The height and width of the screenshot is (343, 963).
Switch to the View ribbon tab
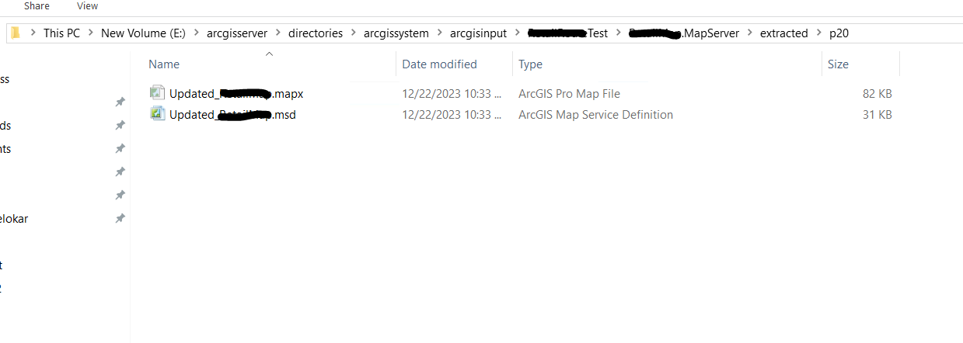click(88, 6)
